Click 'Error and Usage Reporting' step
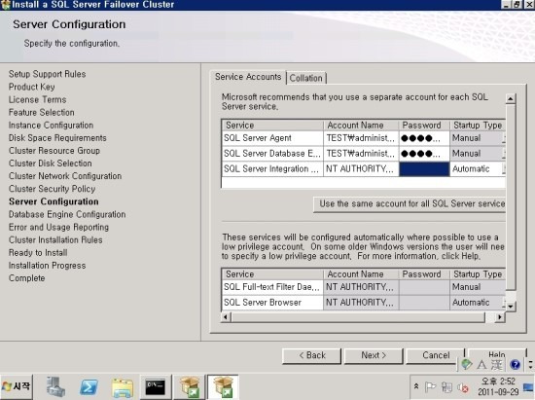Image resolution: width=535 pixels, height=400 pixels. [x=58, y=227]
